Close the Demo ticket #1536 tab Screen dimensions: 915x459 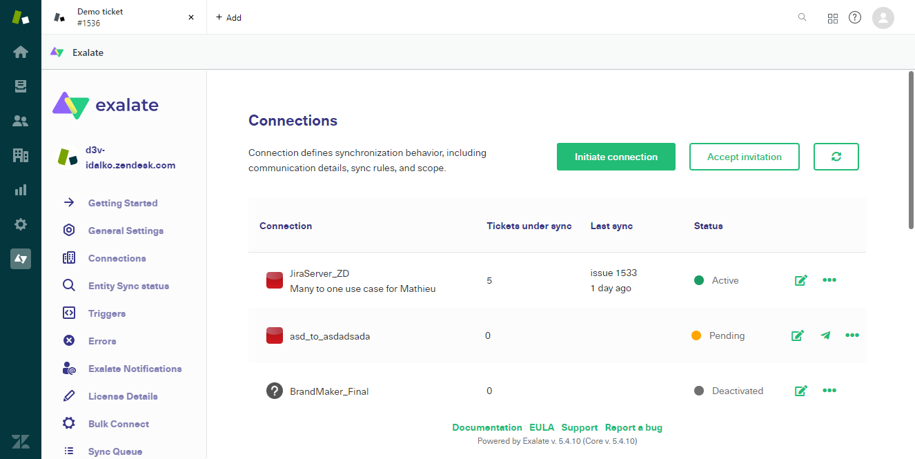click(191, 17)
